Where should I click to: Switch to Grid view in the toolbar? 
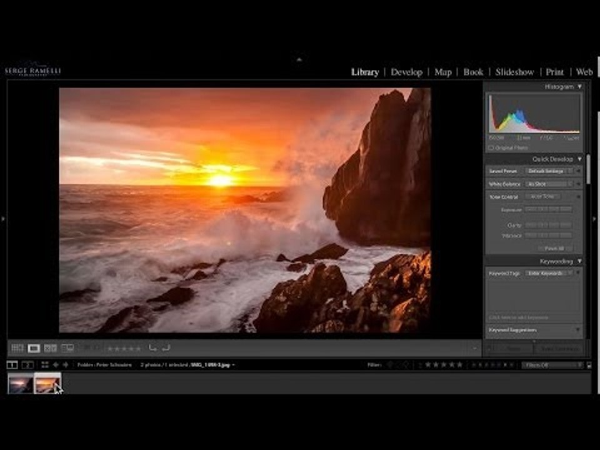tap(17, 348)
